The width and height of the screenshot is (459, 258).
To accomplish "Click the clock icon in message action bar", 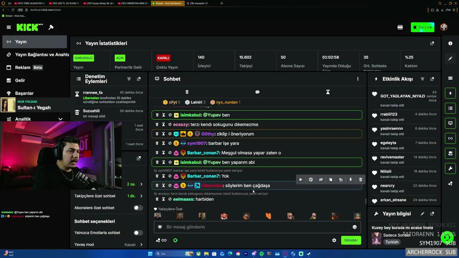I will click(311, 180).
